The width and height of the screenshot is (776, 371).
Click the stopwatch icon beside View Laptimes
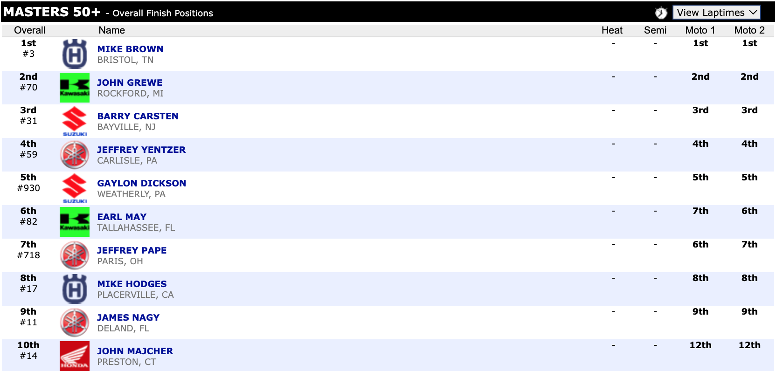(660, 13)
